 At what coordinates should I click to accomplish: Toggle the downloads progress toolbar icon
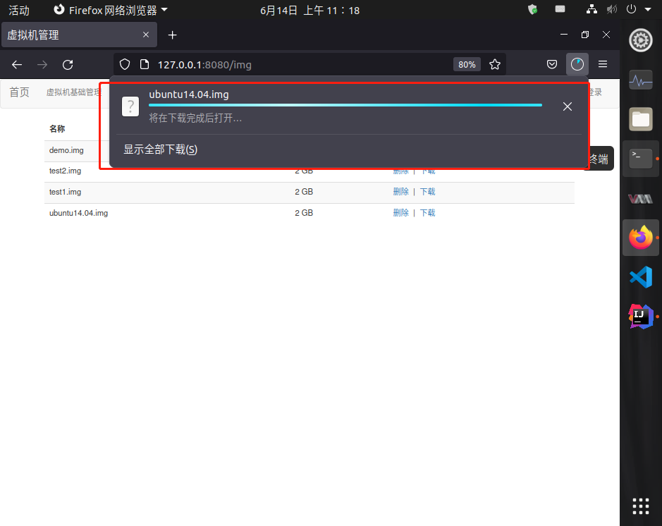577,64
